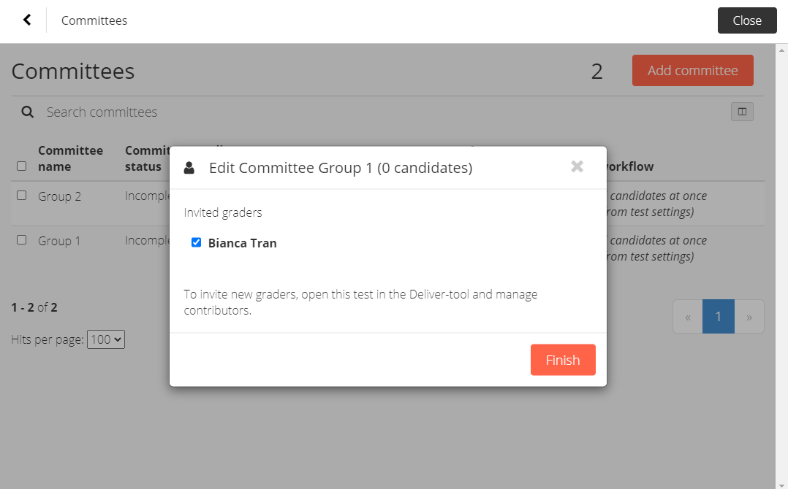Click the scrollbar up arrow
The height and width of the screenshot is (489, 788).
coord(781,50)
